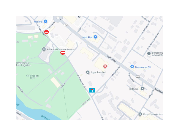Open the Põltsamaa Kultuurikeskus location pin
Image resolution: width=193 pixels, height=136 pixels.
click(x=44, y=49)
